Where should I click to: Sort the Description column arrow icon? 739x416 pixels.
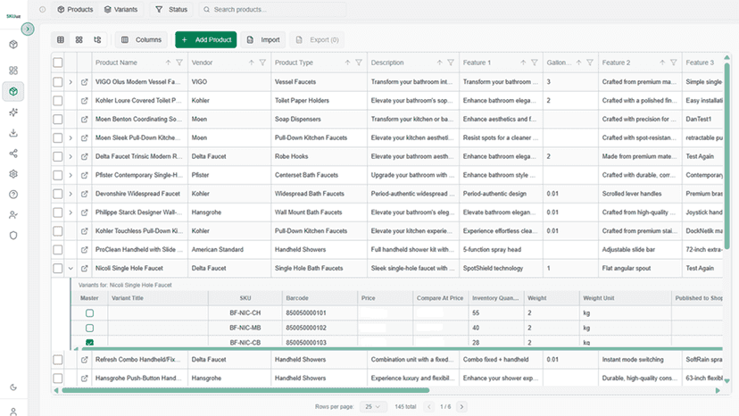click(439, 62)
